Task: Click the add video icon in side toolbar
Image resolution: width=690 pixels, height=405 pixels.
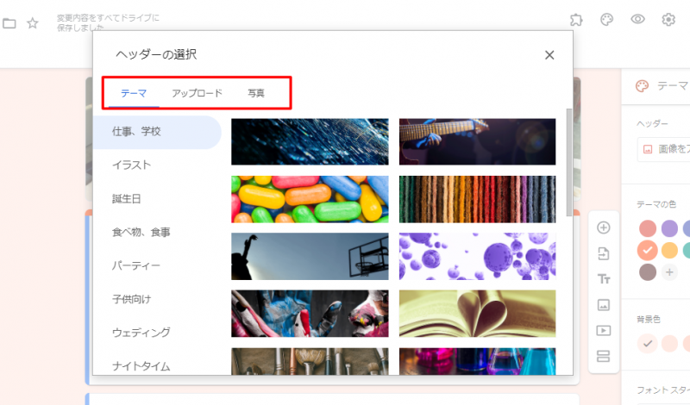Action: pos(604,330)
